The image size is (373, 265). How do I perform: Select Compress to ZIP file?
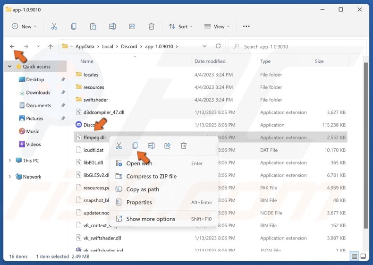coord(151,176)
